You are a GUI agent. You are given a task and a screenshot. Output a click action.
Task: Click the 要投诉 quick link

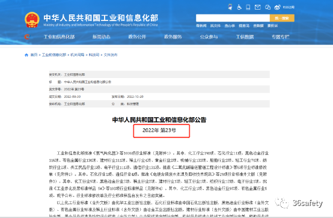(x=272, y=26)
